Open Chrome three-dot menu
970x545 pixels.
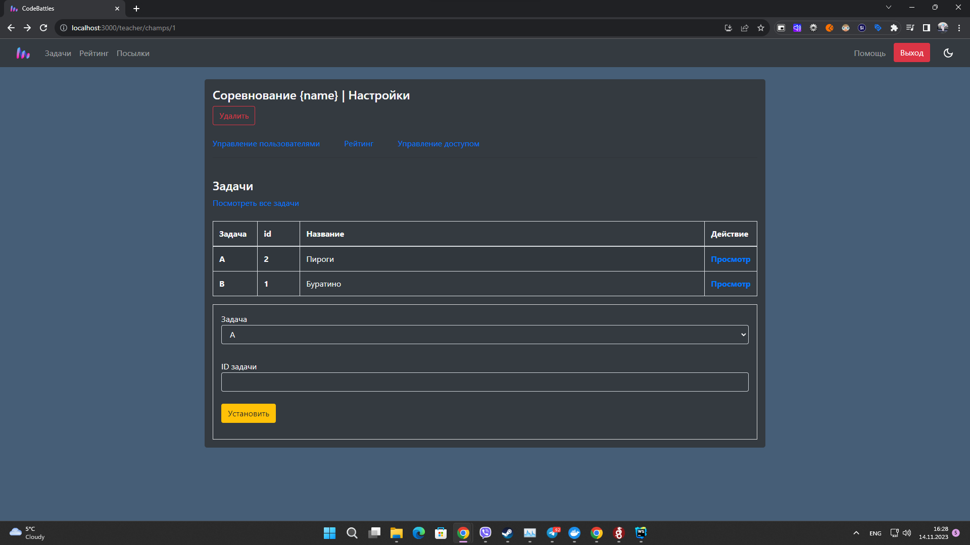click(959, 28)
